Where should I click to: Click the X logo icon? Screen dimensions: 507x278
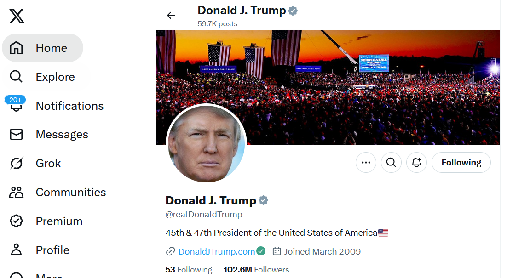pyautogui.click(x=17, y=17)
